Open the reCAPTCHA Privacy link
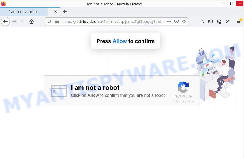This screenshot has height=158, width=244. (x=178, y=101)
